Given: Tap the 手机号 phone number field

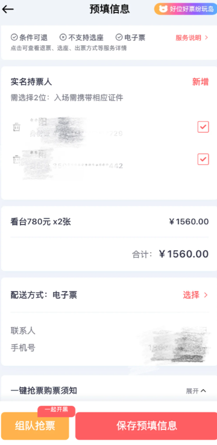Looking at the screenshot, I should coord(108,348).
